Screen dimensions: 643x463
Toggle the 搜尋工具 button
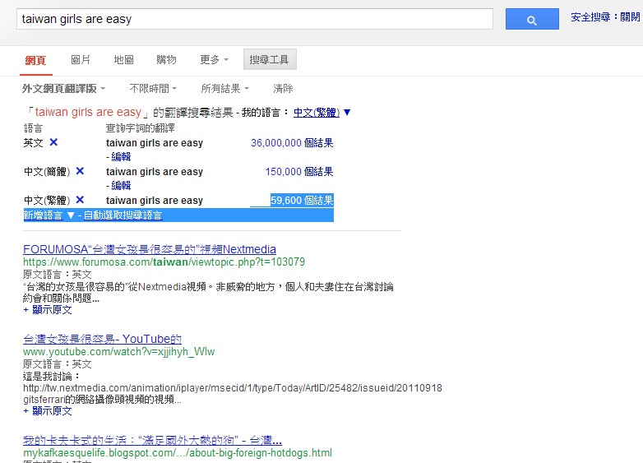[x=270, y=60]
